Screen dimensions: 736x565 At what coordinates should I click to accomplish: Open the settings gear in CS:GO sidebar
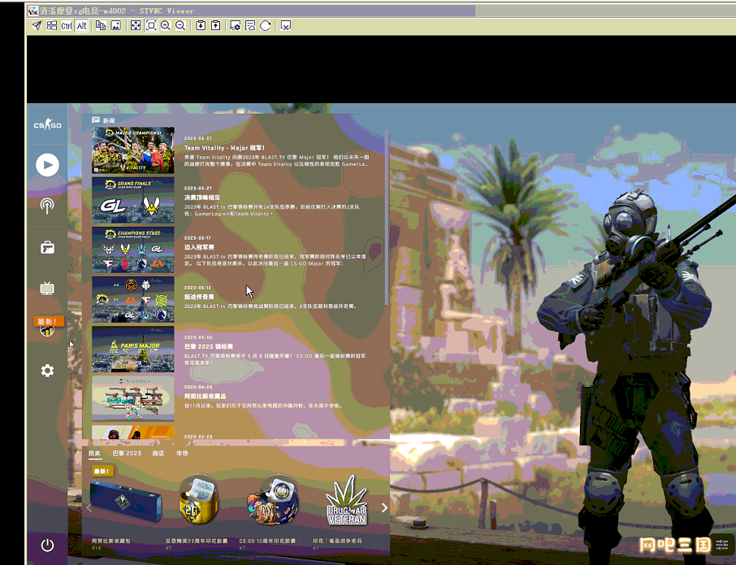pyautogui.click(x=47, y=371)
